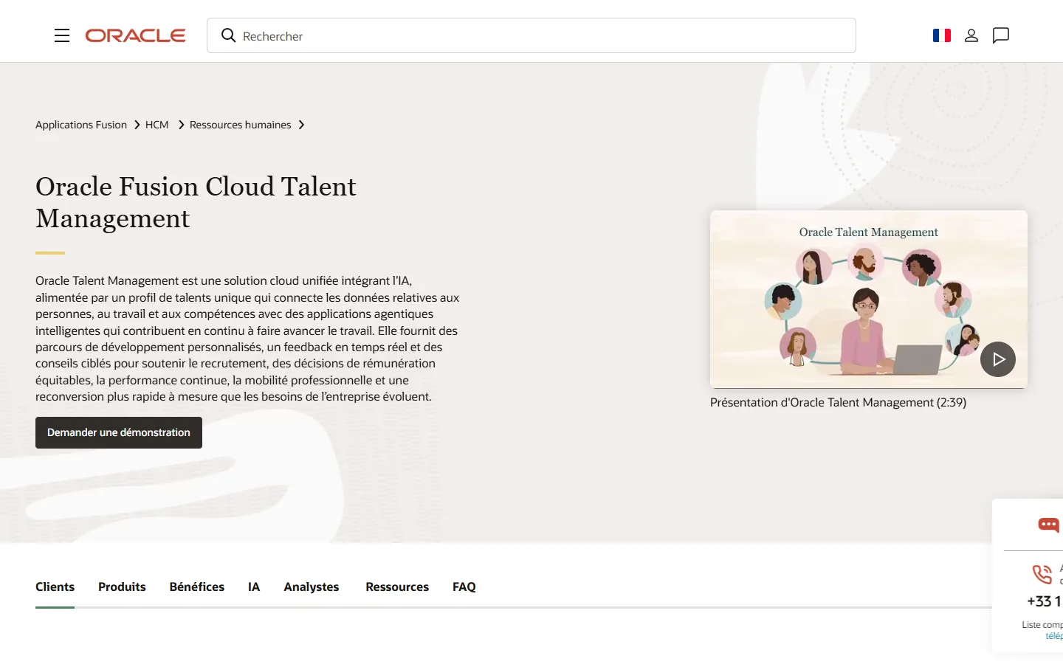Viewport: 1063px width, 664px height.
Task: Open the user account icon
Action: point(971,35)
